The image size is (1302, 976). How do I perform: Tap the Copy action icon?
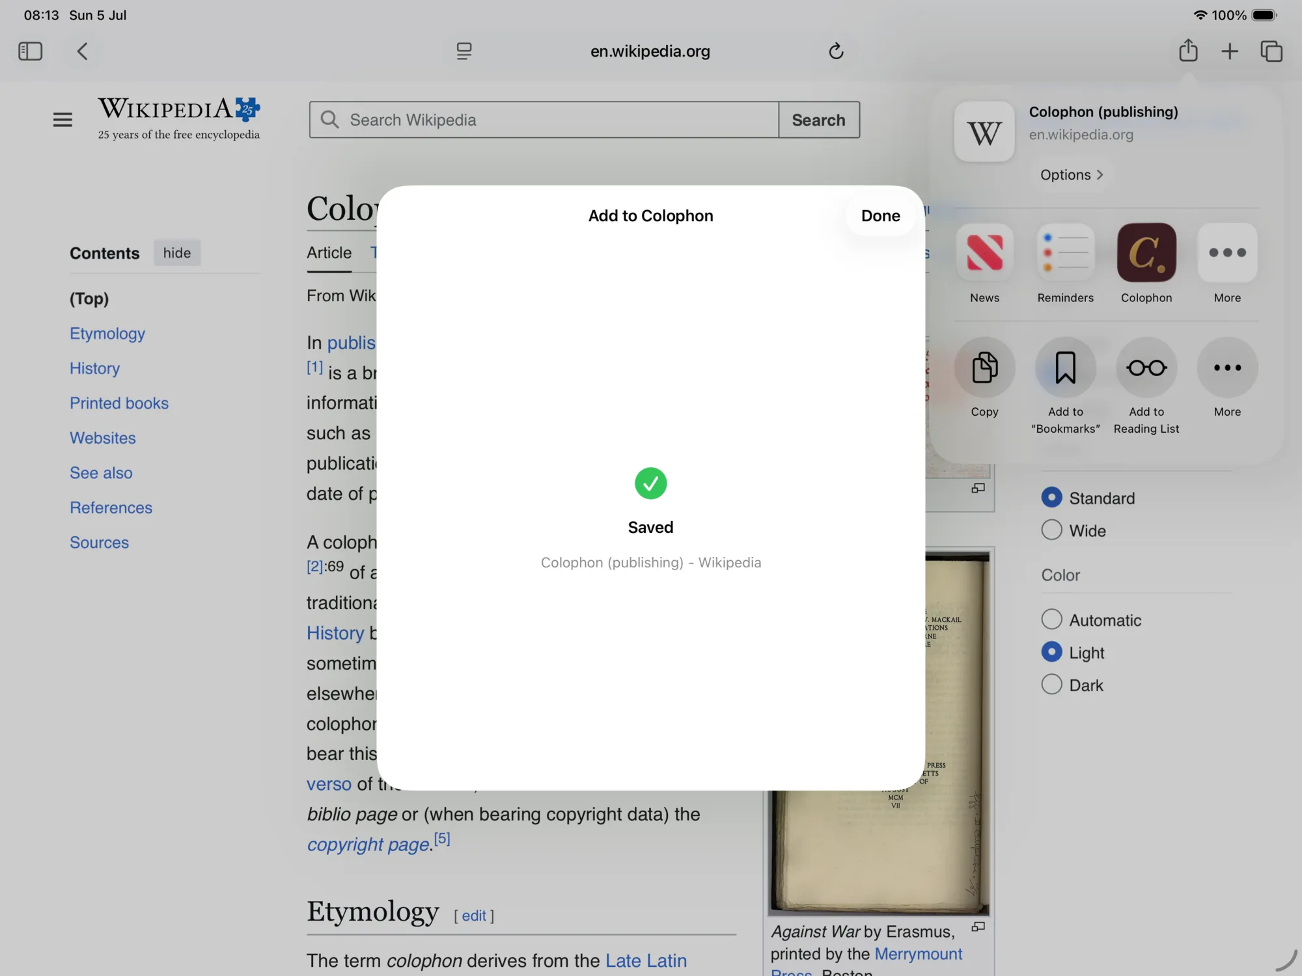[984, 368]
